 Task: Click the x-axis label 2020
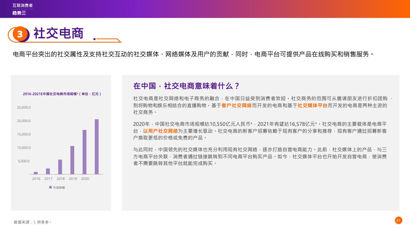pyautogui.click(x=85, y=179)
